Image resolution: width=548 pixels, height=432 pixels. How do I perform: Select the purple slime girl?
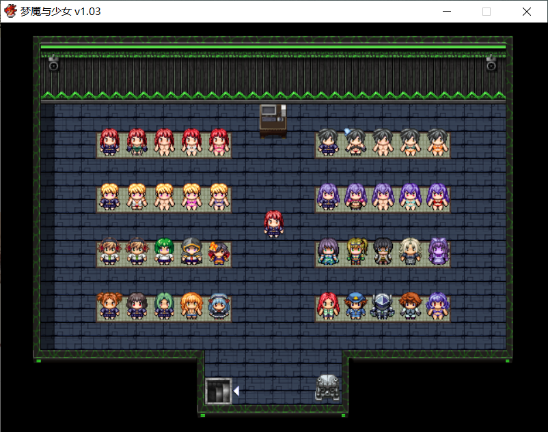(438, 251)
